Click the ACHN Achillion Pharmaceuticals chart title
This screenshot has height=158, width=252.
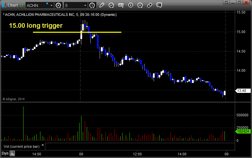(60, 15)
